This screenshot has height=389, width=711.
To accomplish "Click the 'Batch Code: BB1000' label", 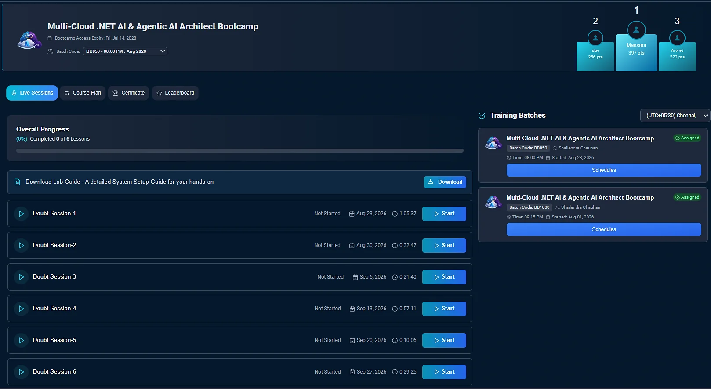I will 530,207.
